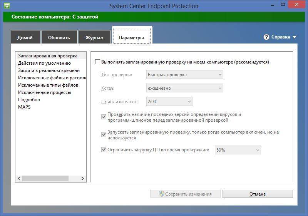Click the Отмена button
Viewport: 308px width, 216px height.
click(x=258, y=194)
